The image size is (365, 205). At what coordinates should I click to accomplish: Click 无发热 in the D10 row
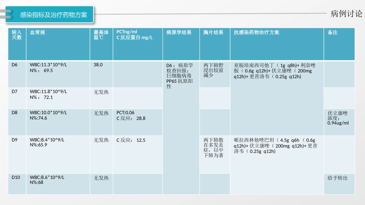click(x=101, y=178)
